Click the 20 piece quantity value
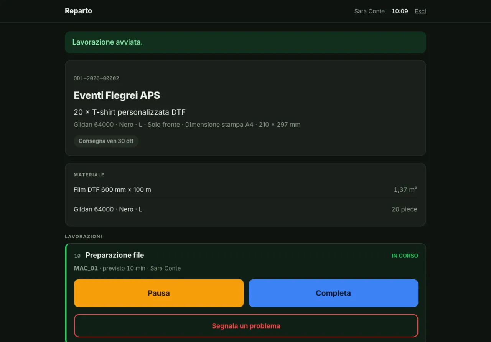This screenshot has width=491, height=342. [404, 209]
